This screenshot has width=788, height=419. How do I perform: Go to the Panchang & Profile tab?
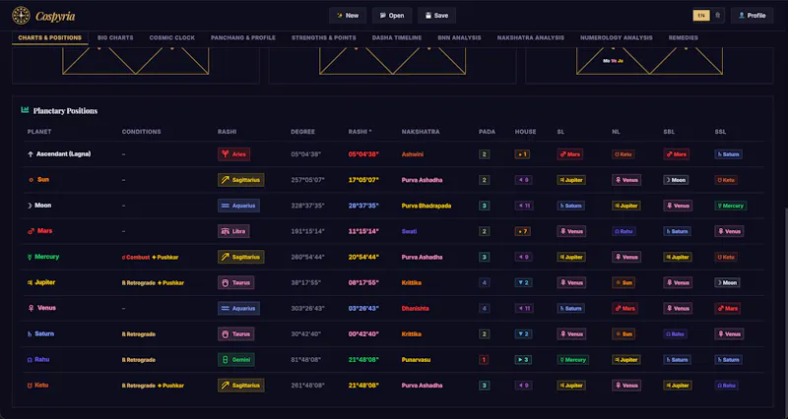tap(243, 37)
